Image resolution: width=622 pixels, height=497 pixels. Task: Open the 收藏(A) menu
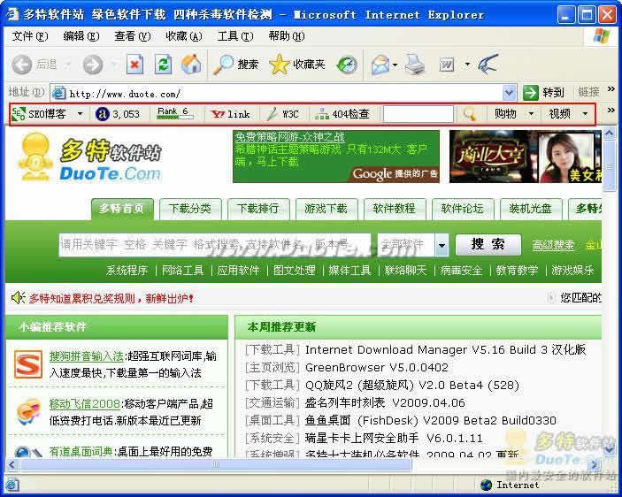(x=184, y=36)
